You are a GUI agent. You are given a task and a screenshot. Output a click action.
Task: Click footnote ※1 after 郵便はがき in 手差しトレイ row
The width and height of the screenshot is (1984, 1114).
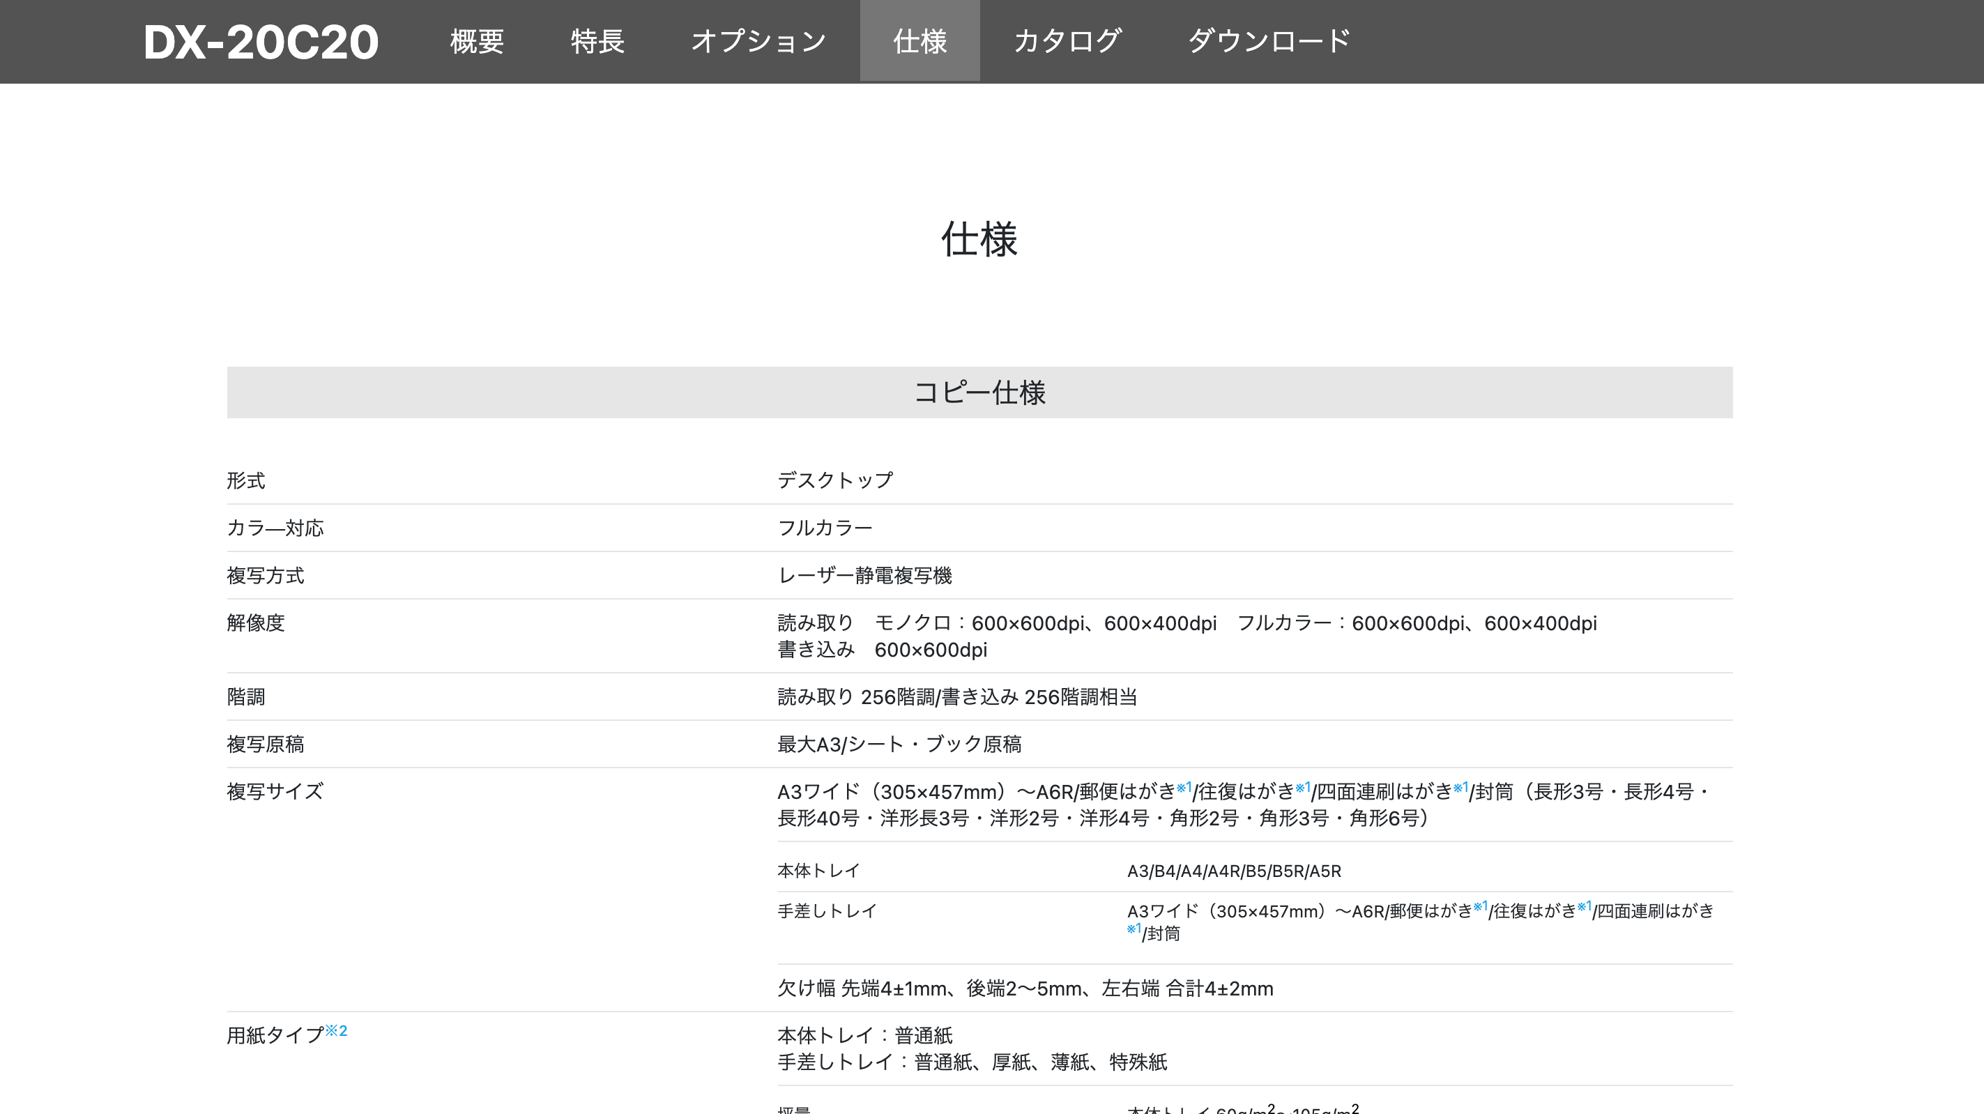1480,906
